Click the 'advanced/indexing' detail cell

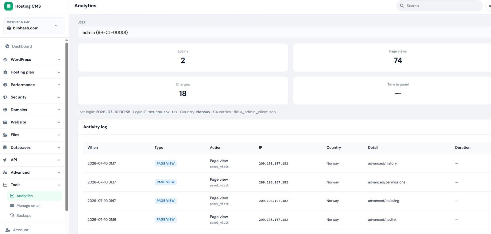click(x=383, y=201)
